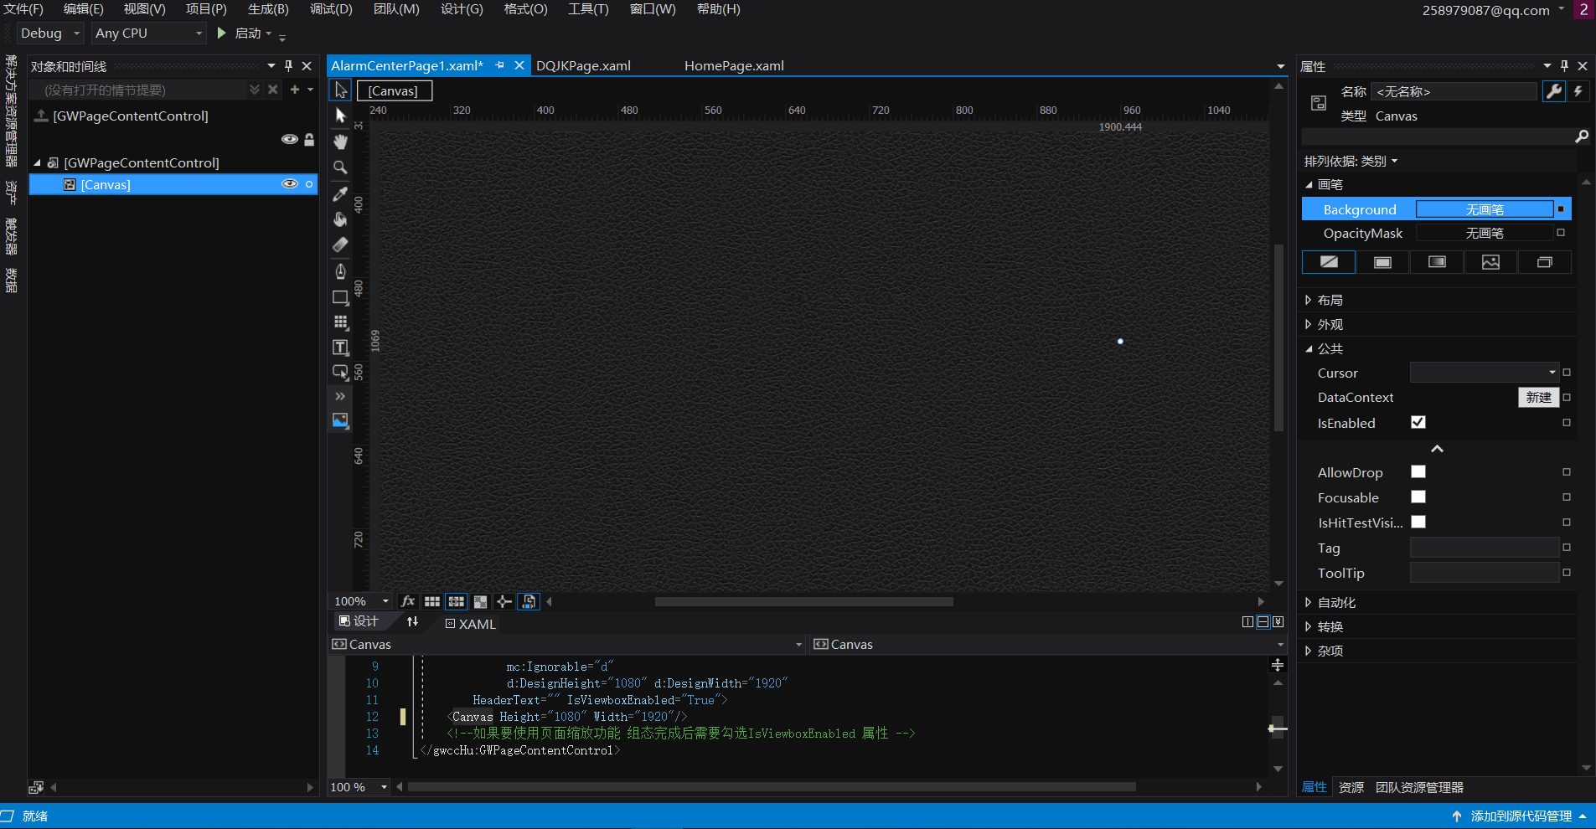The height and width of the screenshot is (829, 1596).
Task: Click the Events lightning bolt icon
Action: (1578, 91)
